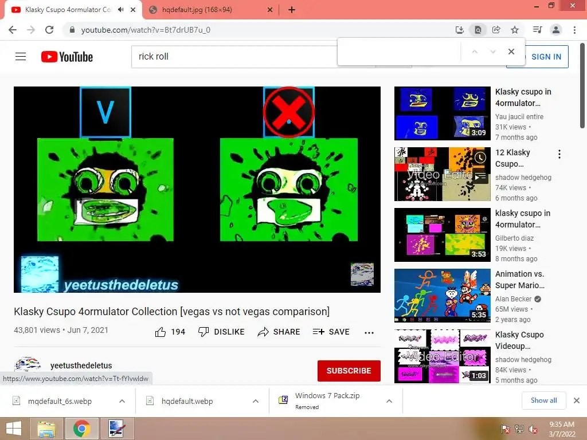Screen dimensions: 587x440
Task: Edit the URL in address bar
Action: coord(146,30)
